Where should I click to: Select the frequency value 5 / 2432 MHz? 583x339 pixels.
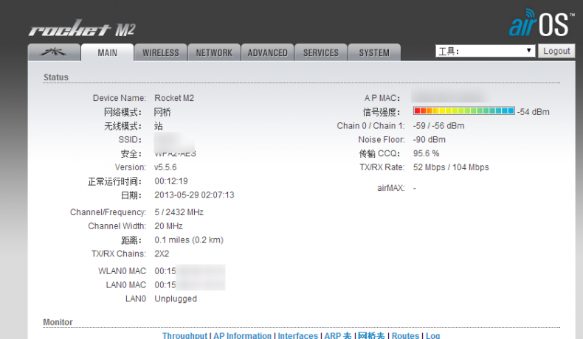(x=179, y=212)
